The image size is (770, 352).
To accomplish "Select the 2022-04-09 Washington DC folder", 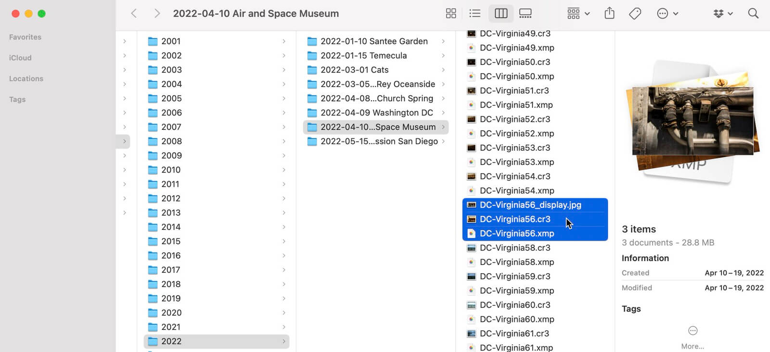I will (376, 113).
